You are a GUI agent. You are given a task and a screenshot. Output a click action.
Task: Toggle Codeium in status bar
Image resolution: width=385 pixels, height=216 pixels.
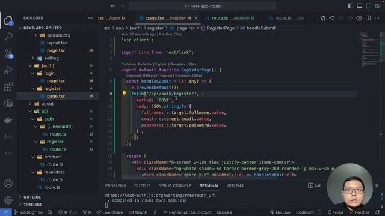309,212
